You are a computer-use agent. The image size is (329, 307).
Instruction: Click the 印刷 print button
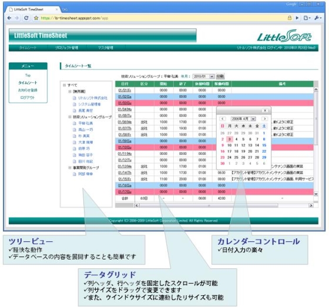tap(220, 76)
